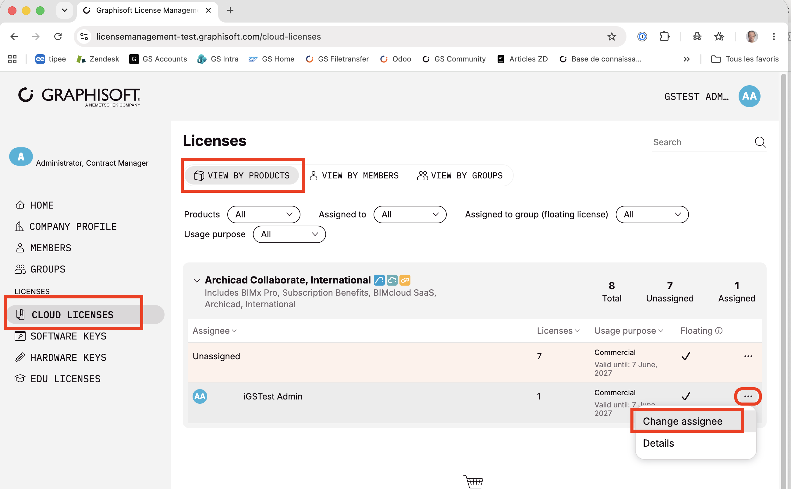Click into the Search input field
The image size is (791, 489).
pyautogui.click(x=702, y=142)
